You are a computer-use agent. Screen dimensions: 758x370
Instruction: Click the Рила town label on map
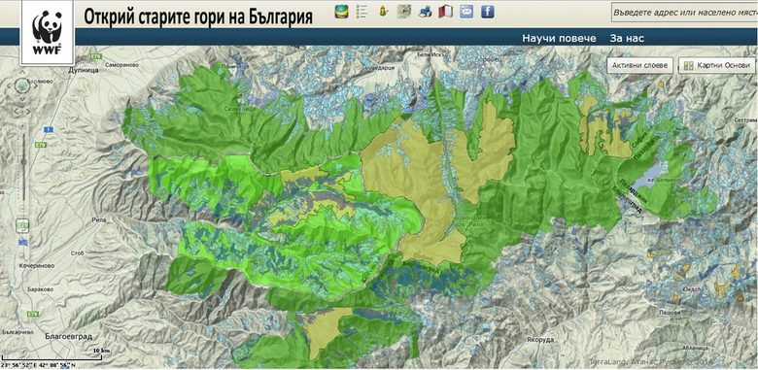point(98,220)
